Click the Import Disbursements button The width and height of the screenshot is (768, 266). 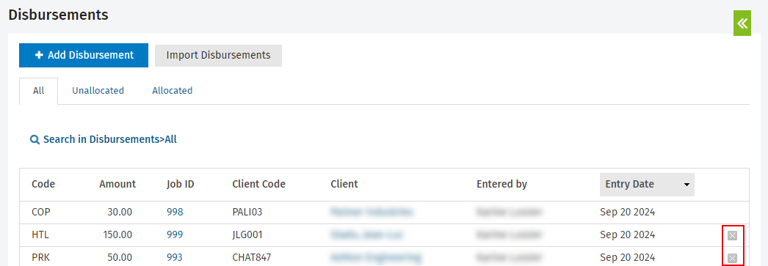[x=219, y=55]
